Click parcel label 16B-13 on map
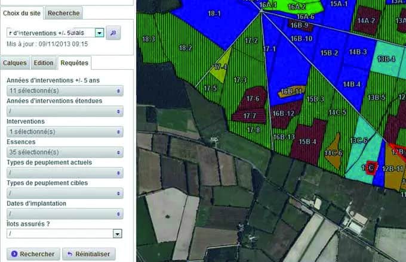The image size is (406, 262). coord(284,137)
